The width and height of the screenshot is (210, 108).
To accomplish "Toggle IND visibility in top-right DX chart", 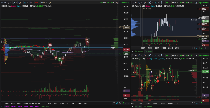I will [x=182, y=2].
